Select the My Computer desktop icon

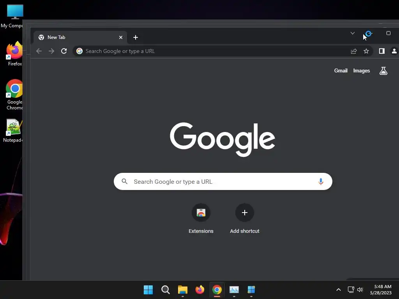pos(12,16)
